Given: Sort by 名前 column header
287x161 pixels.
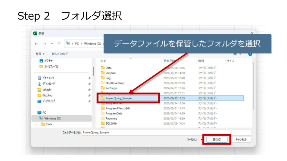Looking at the screenshot, I should 103,61.
